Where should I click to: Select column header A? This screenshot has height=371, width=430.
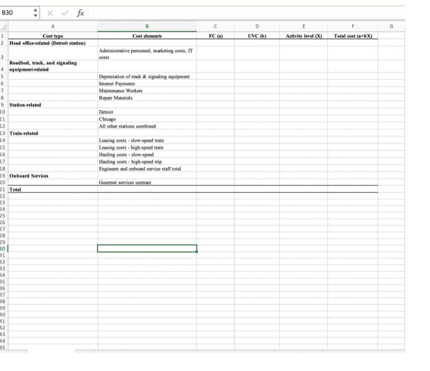coord(53,26)
